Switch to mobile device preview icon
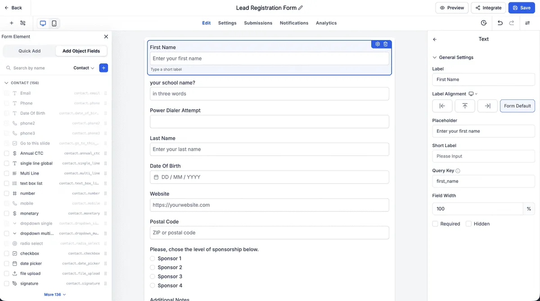This screenshot has height=301, width=540. click(x=54, y=23)
